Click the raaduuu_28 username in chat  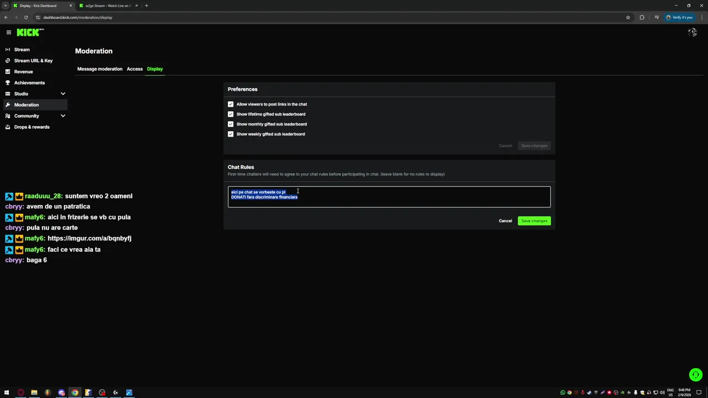pos(43,196)
